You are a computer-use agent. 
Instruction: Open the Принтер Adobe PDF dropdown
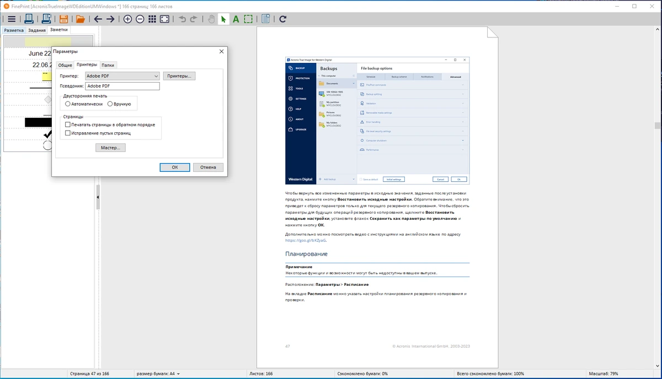(x=122, y=76)
